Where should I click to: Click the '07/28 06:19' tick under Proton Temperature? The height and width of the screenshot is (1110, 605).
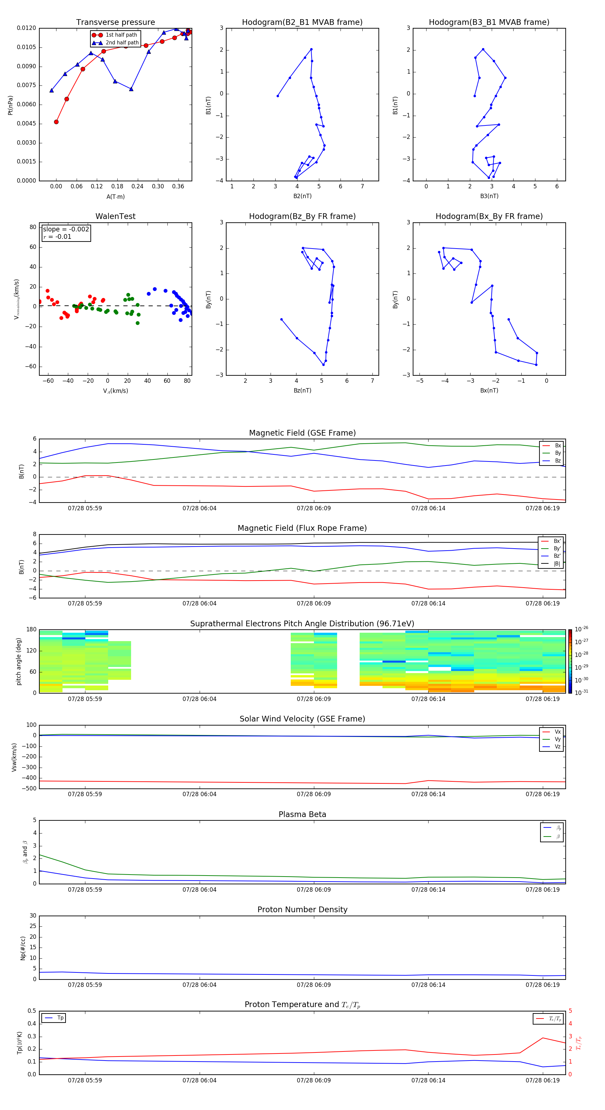coord(542,1080)
